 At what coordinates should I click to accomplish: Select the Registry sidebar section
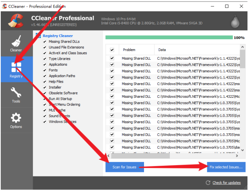[16, 70]
